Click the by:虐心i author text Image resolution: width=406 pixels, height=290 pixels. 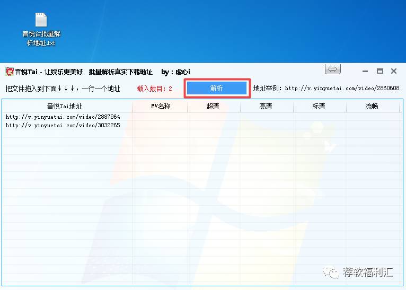[x=175, y=72]
